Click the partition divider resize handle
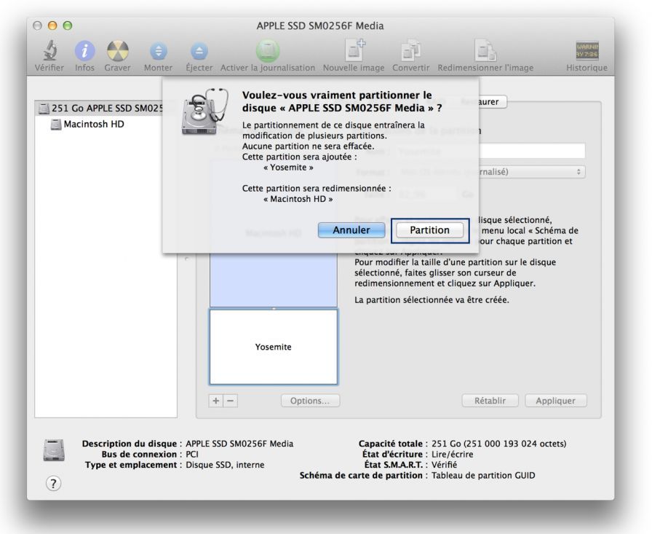The height and width of the screenshot is (534, 652). pyautogui.click(x=273, y=308)
